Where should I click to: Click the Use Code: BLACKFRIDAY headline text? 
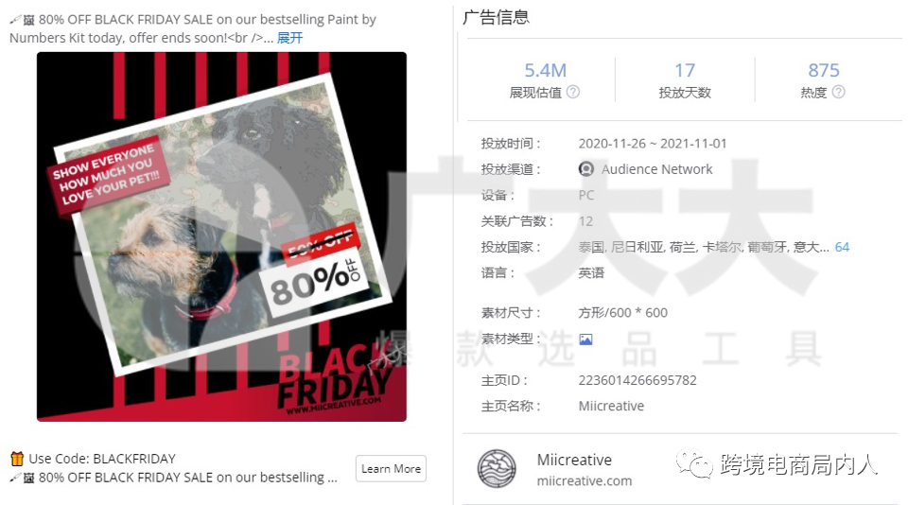pyautogui.click(x=102, y=459)
